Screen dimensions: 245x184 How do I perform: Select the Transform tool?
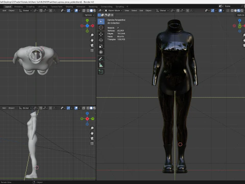(x=101, y=52)
